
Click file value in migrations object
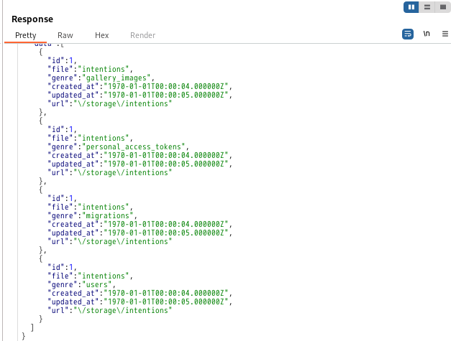[104, 207]
